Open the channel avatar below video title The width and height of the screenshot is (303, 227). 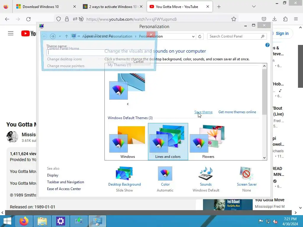click(12, 137)
